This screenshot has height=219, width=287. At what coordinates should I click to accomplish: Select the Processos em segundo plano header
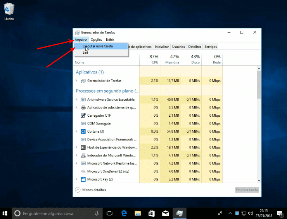pyautogui.click(x=107, y=91)
